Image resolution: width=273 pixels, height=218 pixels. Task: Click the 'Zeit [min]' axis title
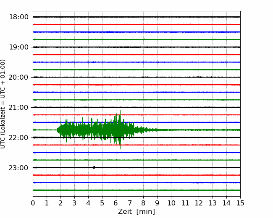point(136,212)
